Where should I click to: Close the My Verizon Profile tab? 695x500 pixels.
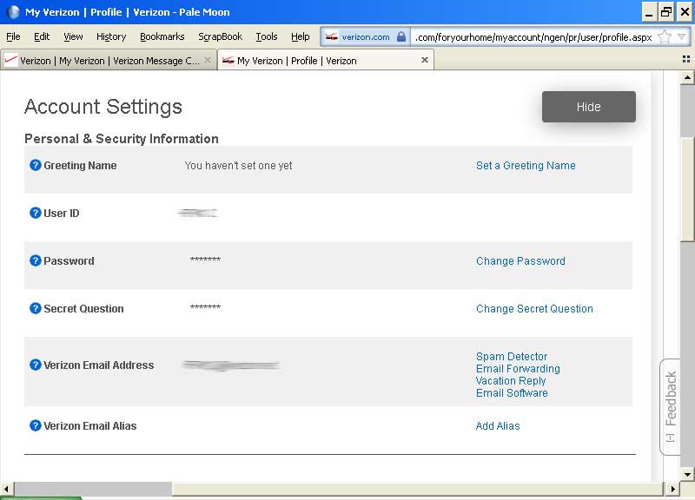(x=425, y=60)
